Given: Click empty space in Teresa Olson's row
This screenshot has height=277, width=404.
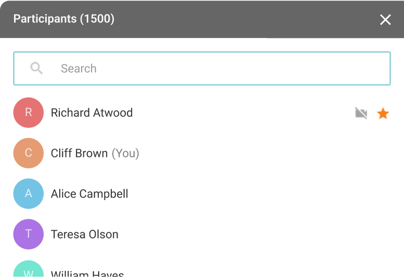Looking at the screenshot, I should (x=260, y=234).
